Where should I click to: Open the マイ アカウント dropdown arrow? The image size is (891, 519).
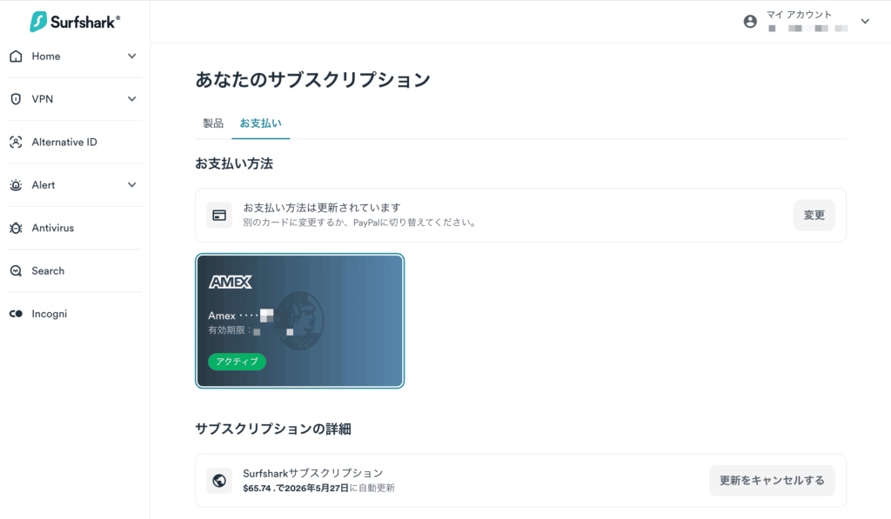[x=865, y=22]
